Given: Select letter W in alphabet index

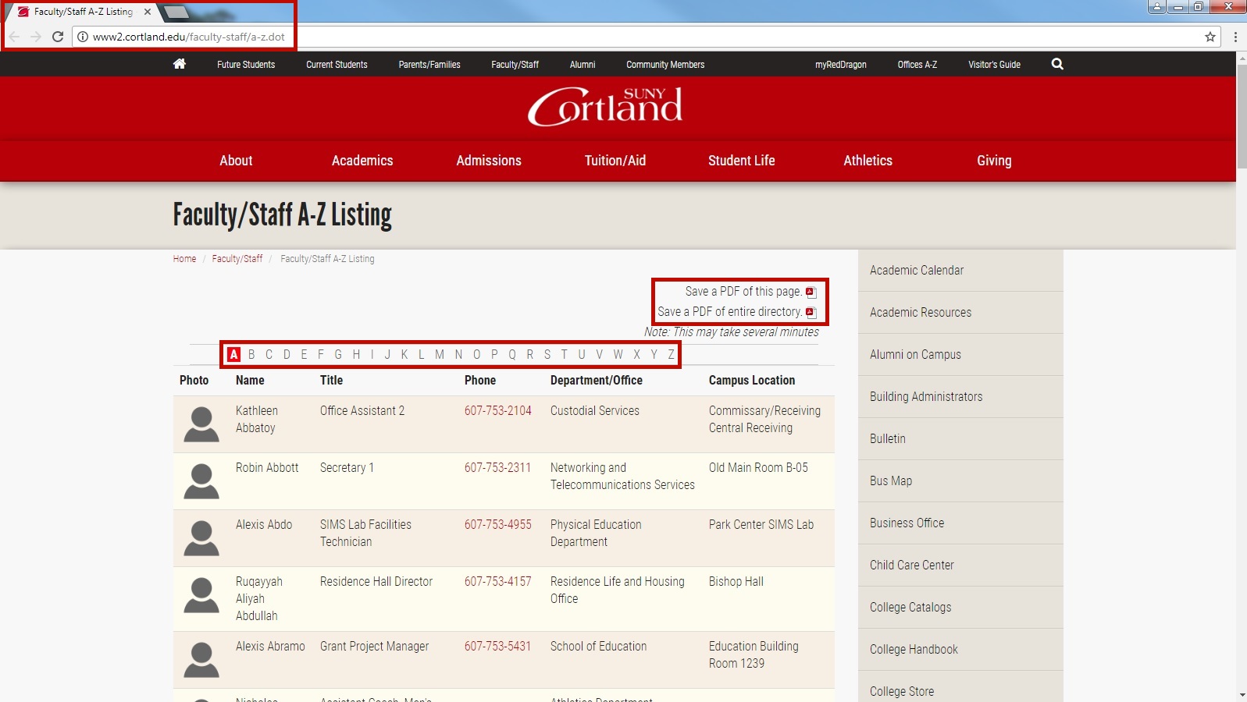Looking at the screenshot, I should point(618,355).
